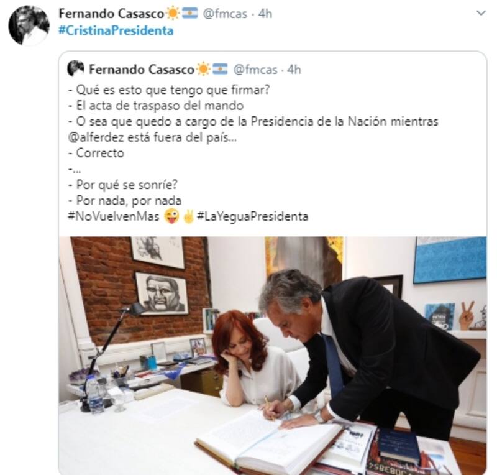The height and width of the screenshot is (475, 497).
Task: Open the attached photo of signing the book
Action: tap(273, 356)
